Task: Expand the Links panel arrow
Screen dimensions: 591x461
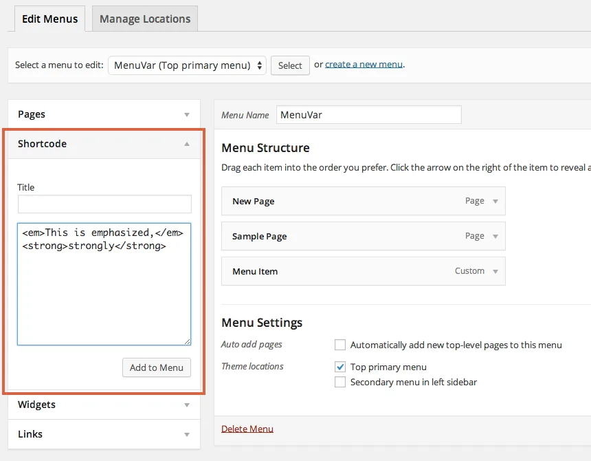Action: [186, 434]
